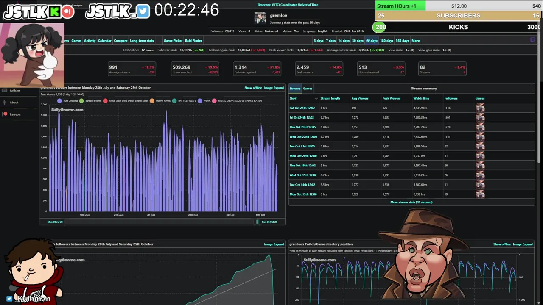Toggle Marvel Rivals legend series
The width and height of the screenshot is (543, 305).
(x=160, y=101)
